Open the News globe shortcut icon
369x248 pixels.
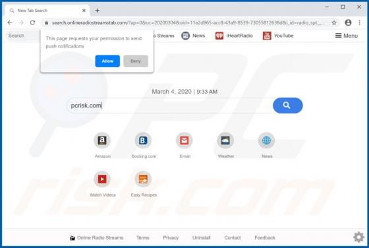(x=266, y=140)
